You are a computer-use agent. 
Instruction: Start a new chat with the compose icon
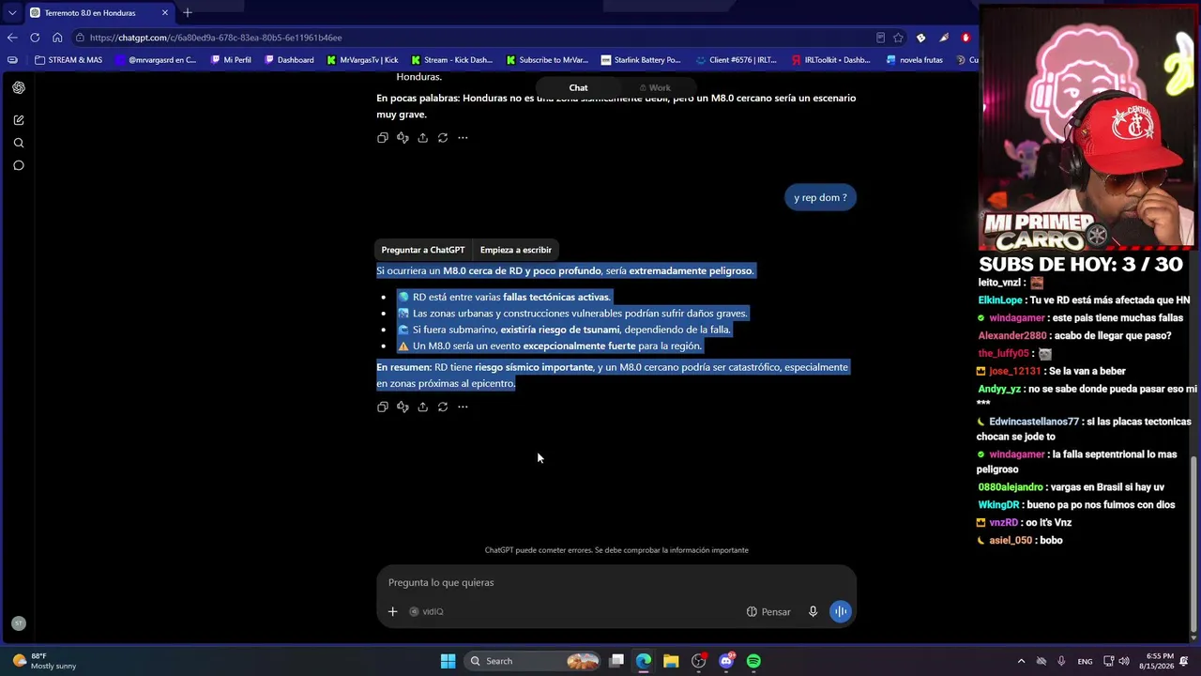click(19, 120)
